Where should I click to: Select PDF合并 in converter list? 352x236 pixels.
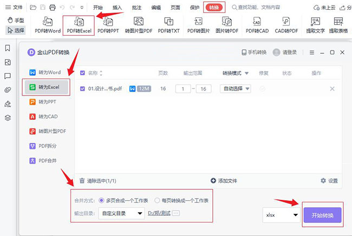tap(43, 161)
